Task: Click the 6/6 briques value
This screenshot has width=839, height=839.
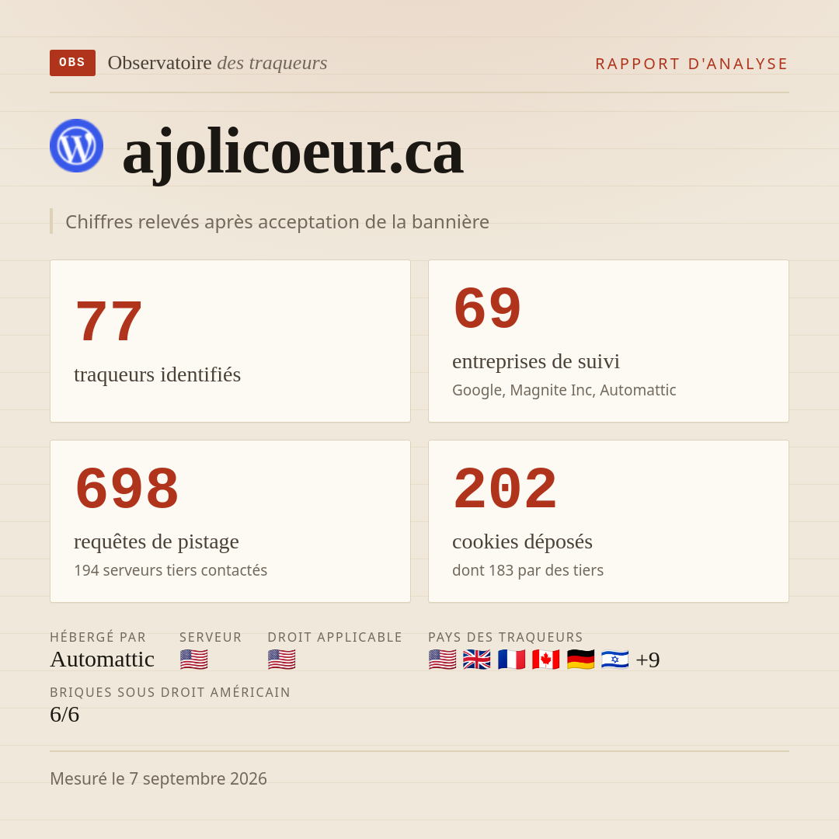Action: [x=64, y=715]
